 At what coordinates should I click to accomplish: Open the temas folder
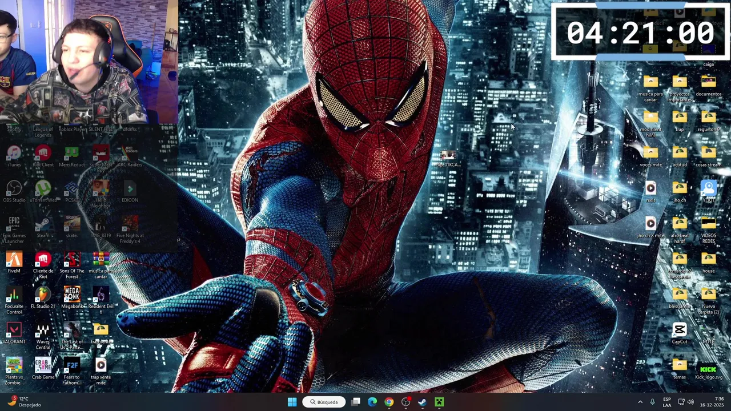680,369
